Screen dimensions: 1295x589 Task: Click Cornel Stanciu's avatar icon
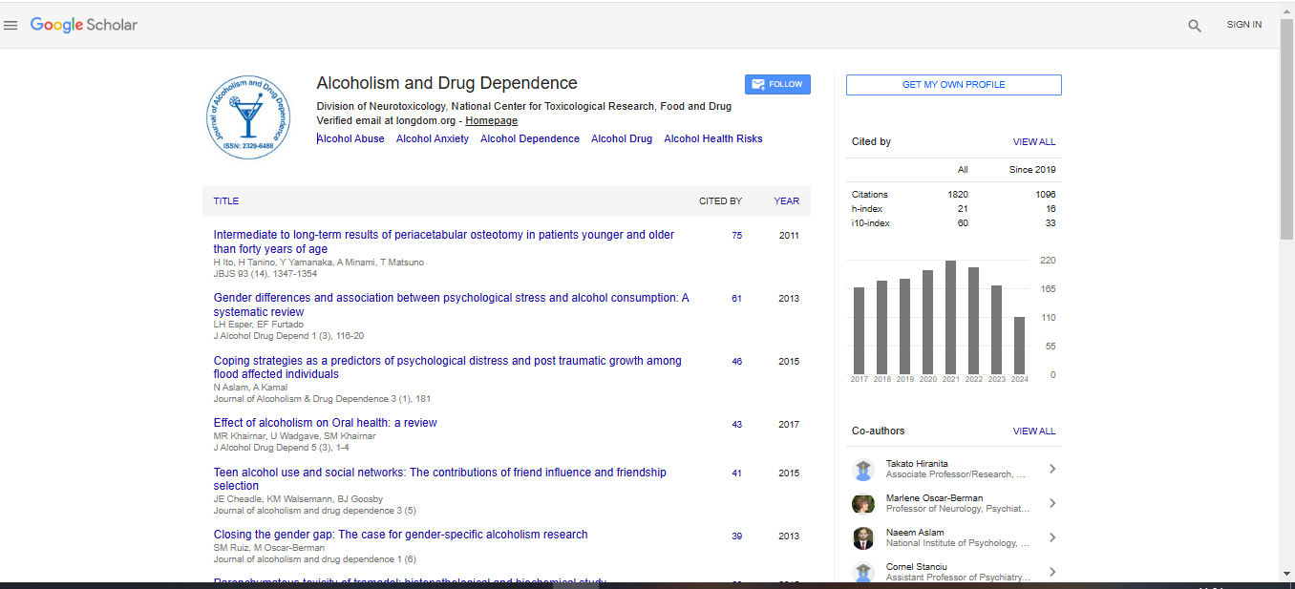pyautogui.click(x=863, y=571)
